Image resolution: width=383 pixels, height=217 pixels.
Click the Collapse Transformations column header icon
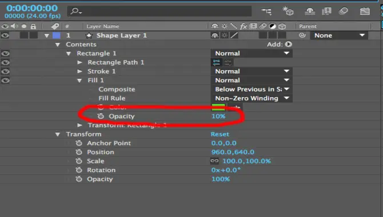coord(224,26)
